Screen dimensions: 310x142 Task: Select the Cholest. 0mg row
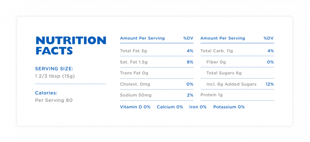coord(157,84)
